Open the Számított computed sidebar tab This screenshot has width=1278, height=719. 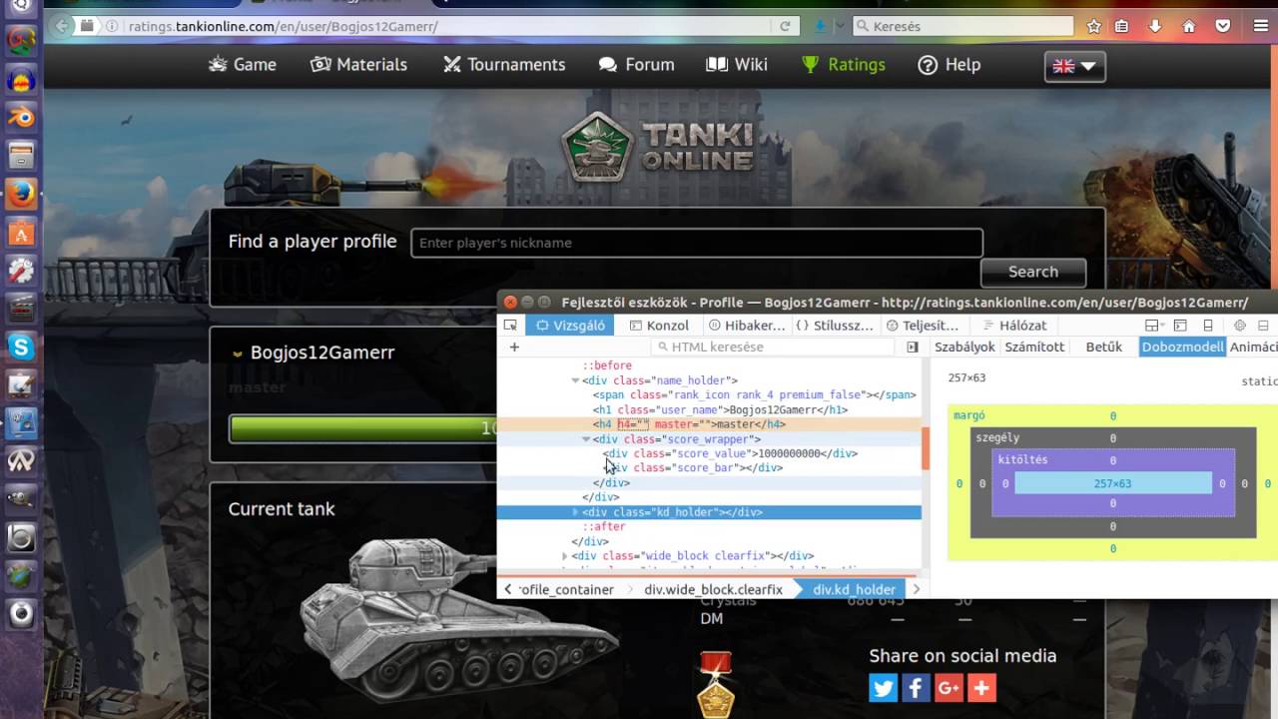pyautogui.click(x=1035, y=348)
